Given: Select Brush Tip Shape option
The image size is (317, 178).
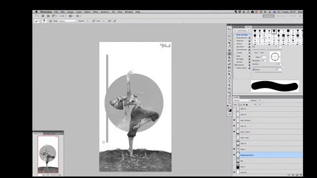Looking at the screenshot, I should (242, 35).
